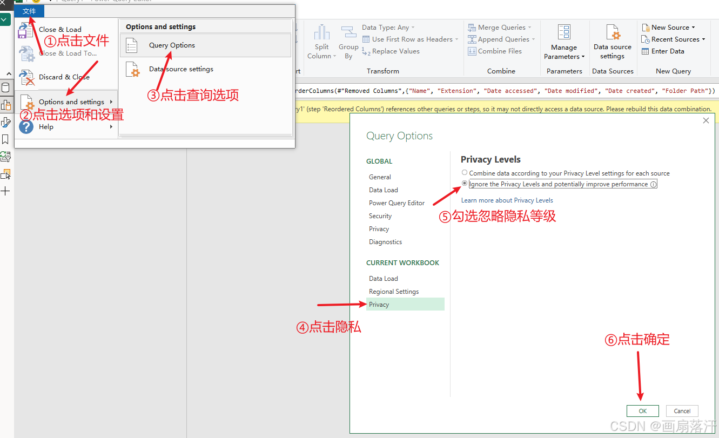Select General under GLOBAL settings
Screen dimensions: 719x438
[x=380, y=177]
